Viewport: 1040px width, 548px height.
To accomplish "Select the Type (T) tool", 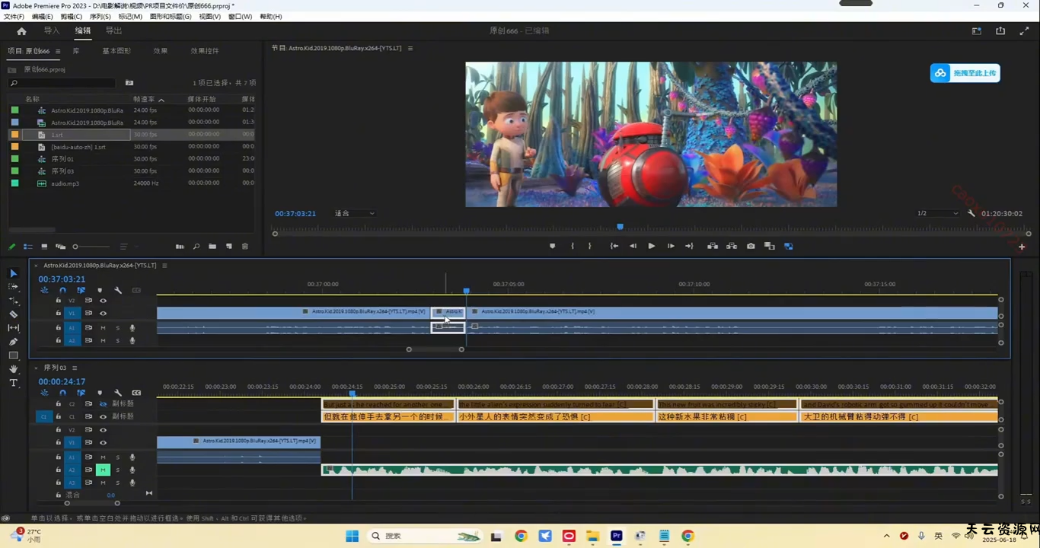I will pyautogui.click(x=13, y=383).
